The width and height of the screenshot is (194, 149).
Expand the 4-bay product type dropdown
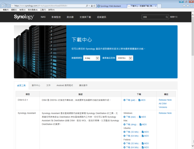click(97, 58)
